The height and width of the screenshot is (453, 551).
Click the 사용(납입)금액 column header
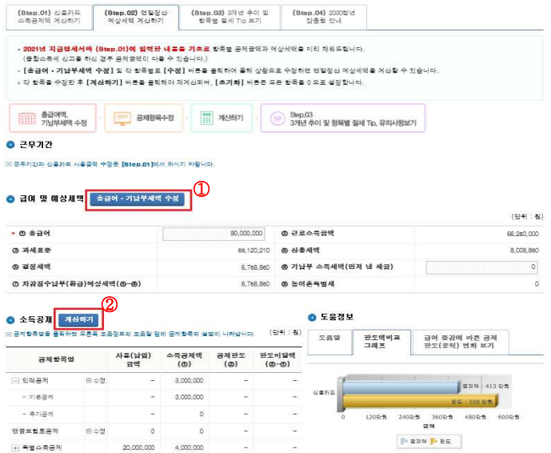pos(134,359)
